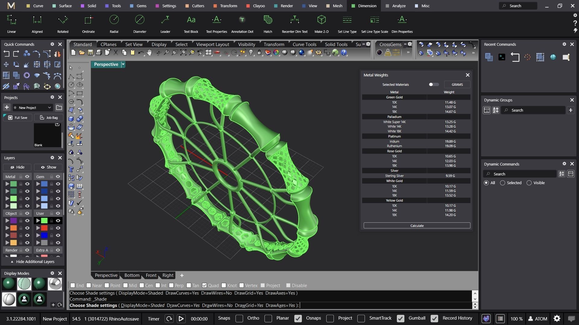Select the Ordinate dimension tool

click(x=88, y=23)
